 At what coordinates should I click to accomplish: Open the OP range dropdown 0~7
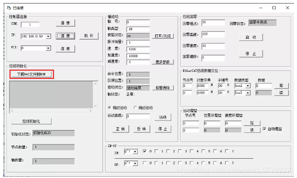pyautogui.click(x=135, y=163)
